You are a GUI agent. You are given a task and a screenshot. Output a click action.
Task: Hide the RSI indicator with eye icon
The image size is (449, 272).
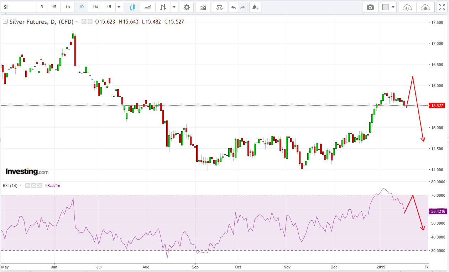point(27,186)
